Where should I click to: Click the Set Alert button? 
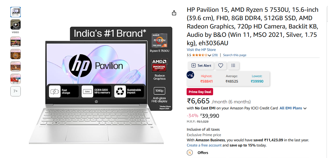(x=201, y=66)
